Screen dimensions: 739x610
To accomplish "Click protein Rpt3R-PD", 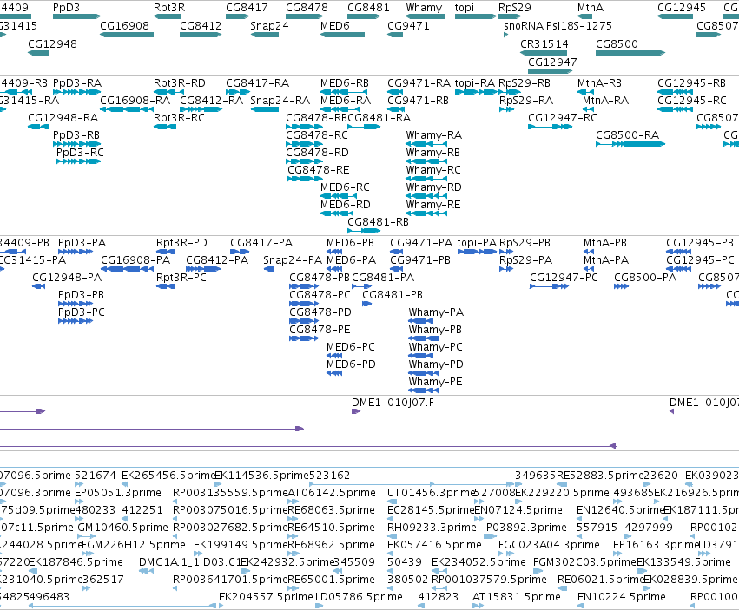I will tap(165, 252).
